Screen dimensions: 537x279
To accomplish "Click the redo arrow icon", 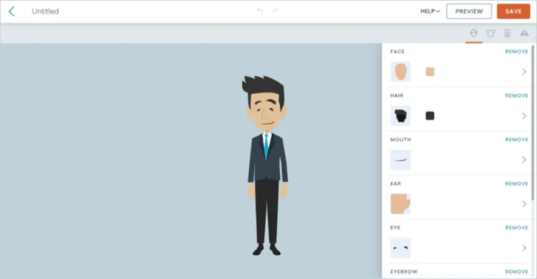I will point(275,11).
